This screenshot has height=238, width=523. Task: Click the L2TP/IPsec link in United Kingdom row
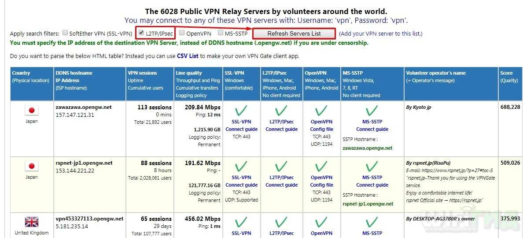(281, 233)
